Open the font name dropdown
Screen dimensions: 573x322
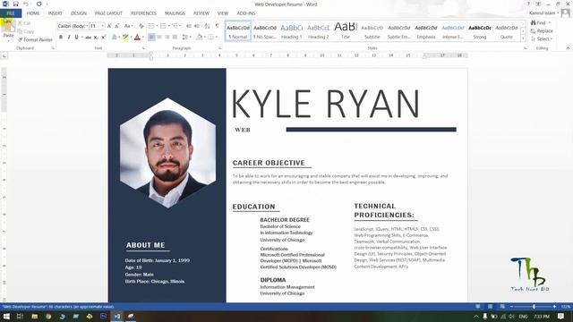pyautogui.click(x=87, y=26)
